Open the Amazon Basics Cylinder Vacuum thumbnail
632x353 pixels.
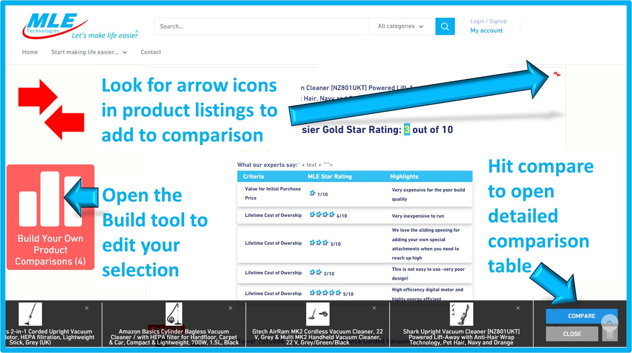(174, 314)
